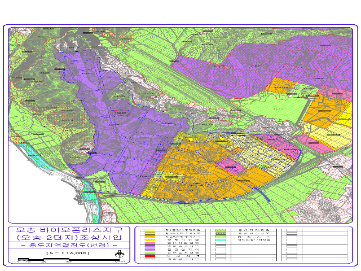Click the red swatch in the legend
The width and height of the screenshot is (361, 271).
pos(150,256)
